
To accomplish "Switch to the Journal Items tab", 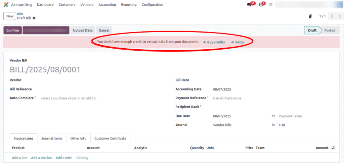I will pyautogui.click(x=52, y=139).
